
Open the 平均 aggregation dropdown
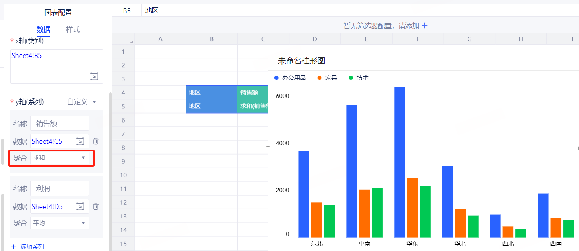[x=60, y=223]
